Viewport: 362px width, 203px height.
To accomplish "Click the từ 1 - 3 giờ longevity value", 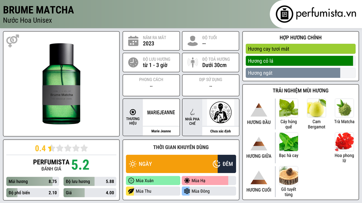I will 155,65.
